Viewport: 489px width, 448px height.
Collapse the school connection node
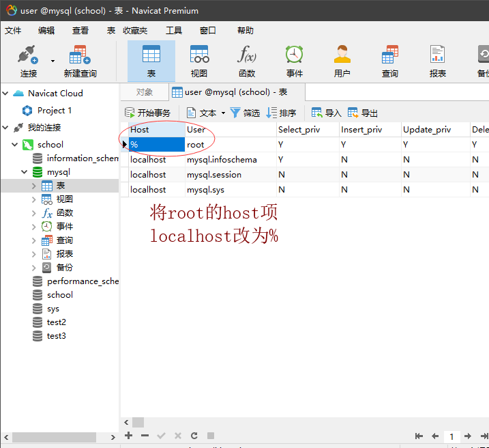coord(14,145)
